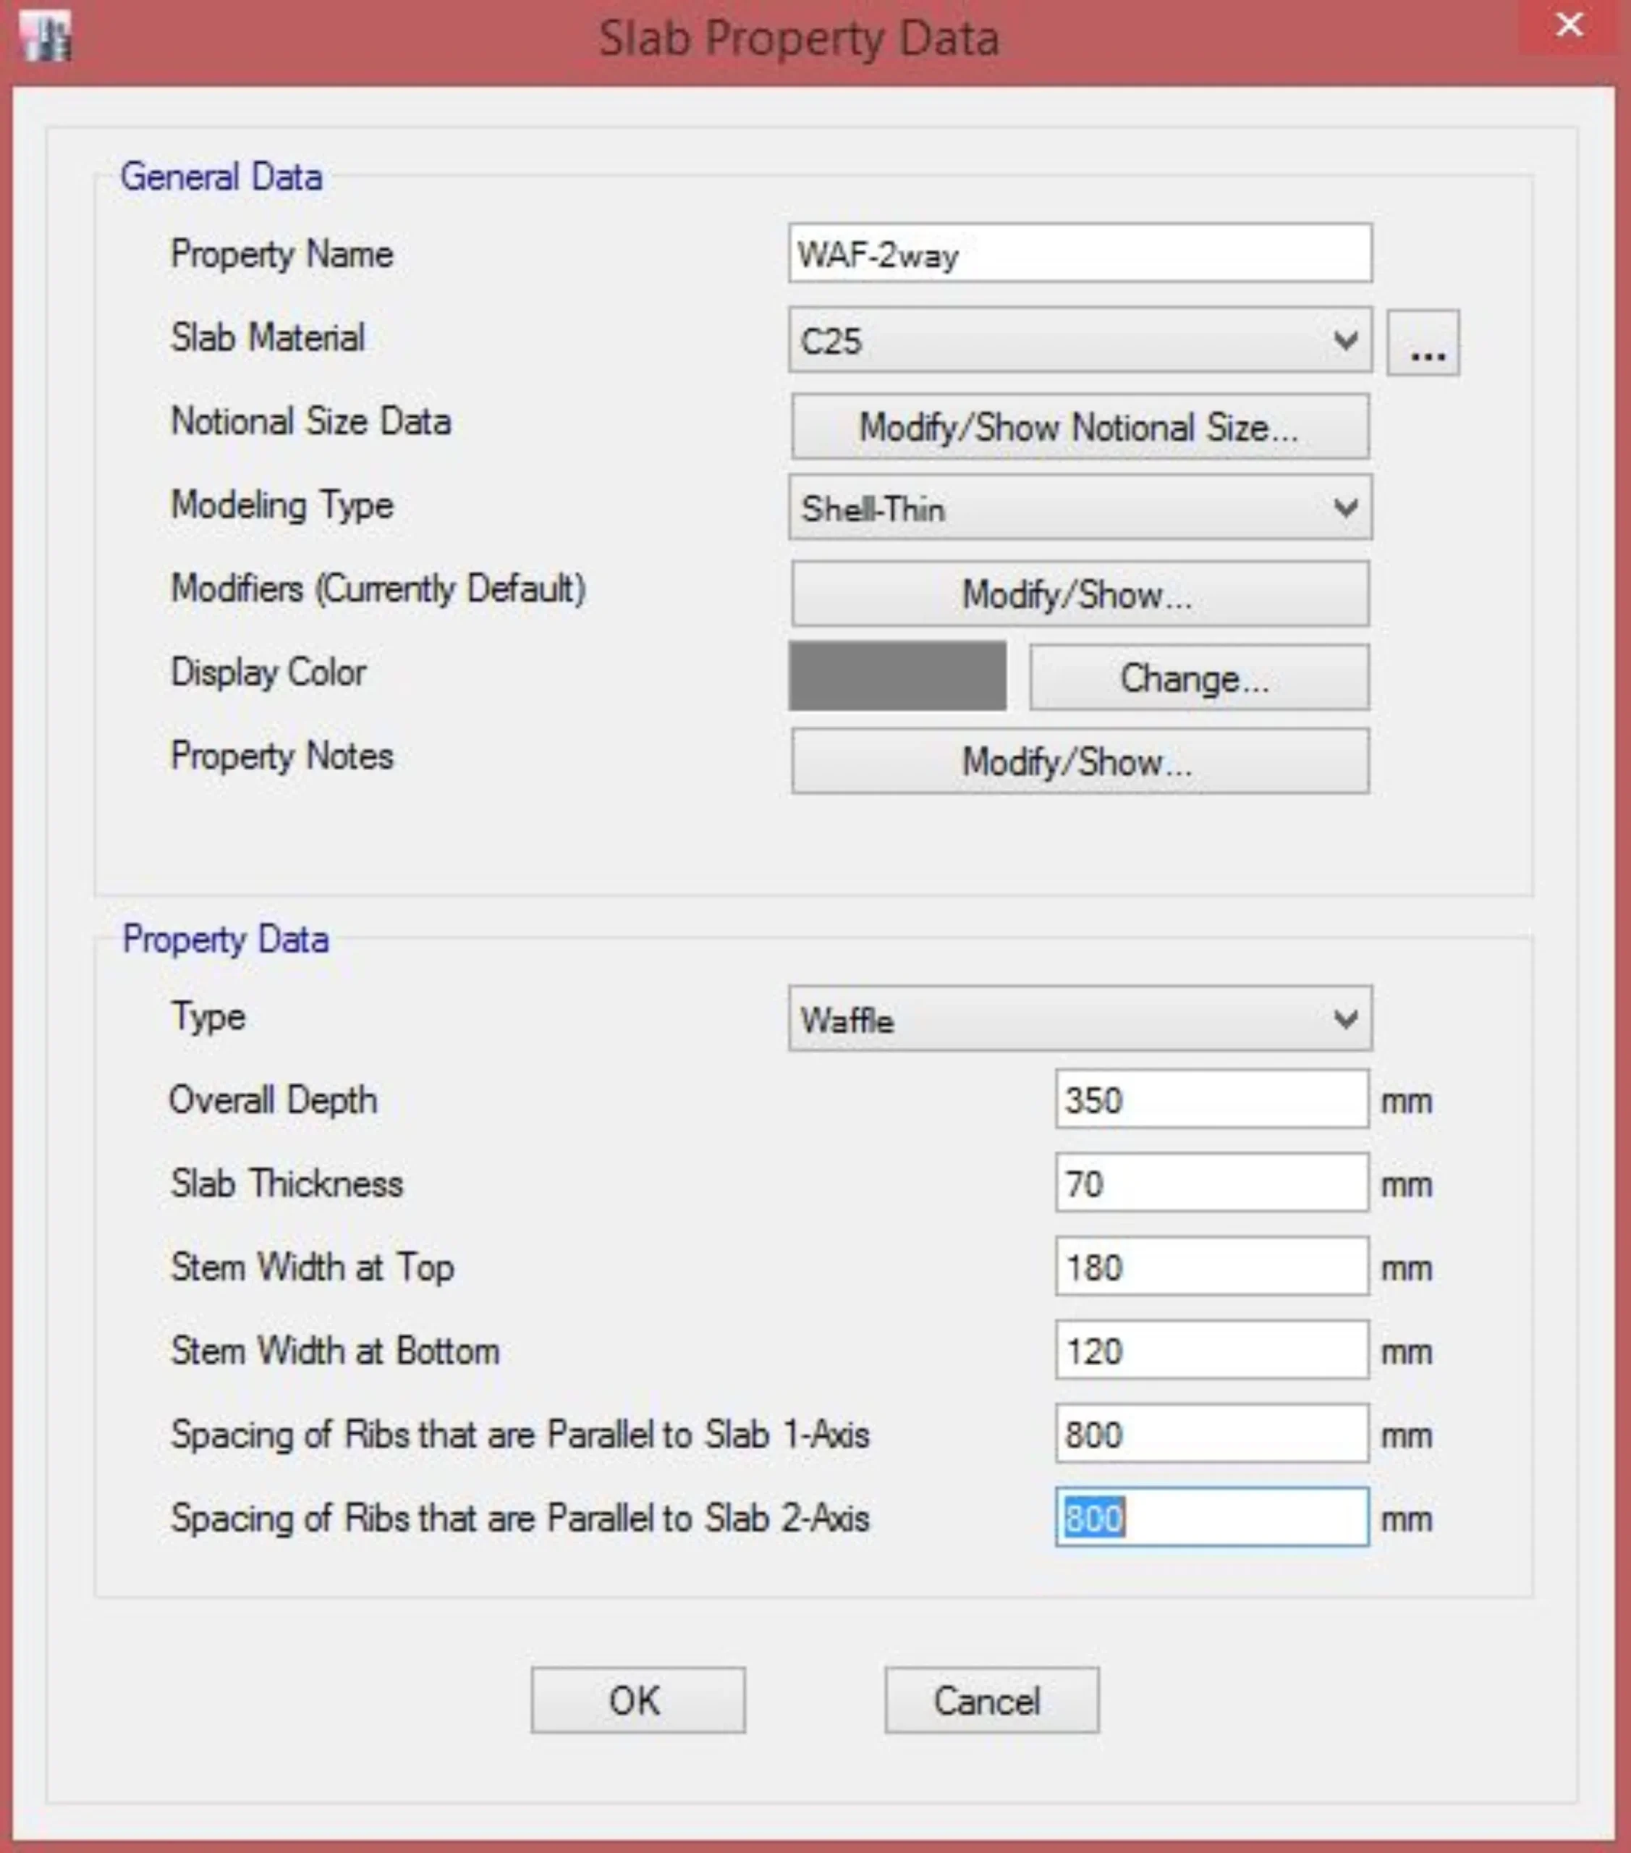Select the Overall Depth input field
Image resolution: width=1631 pixels, height=1853 pixels.
(x=1211, y=1099)
